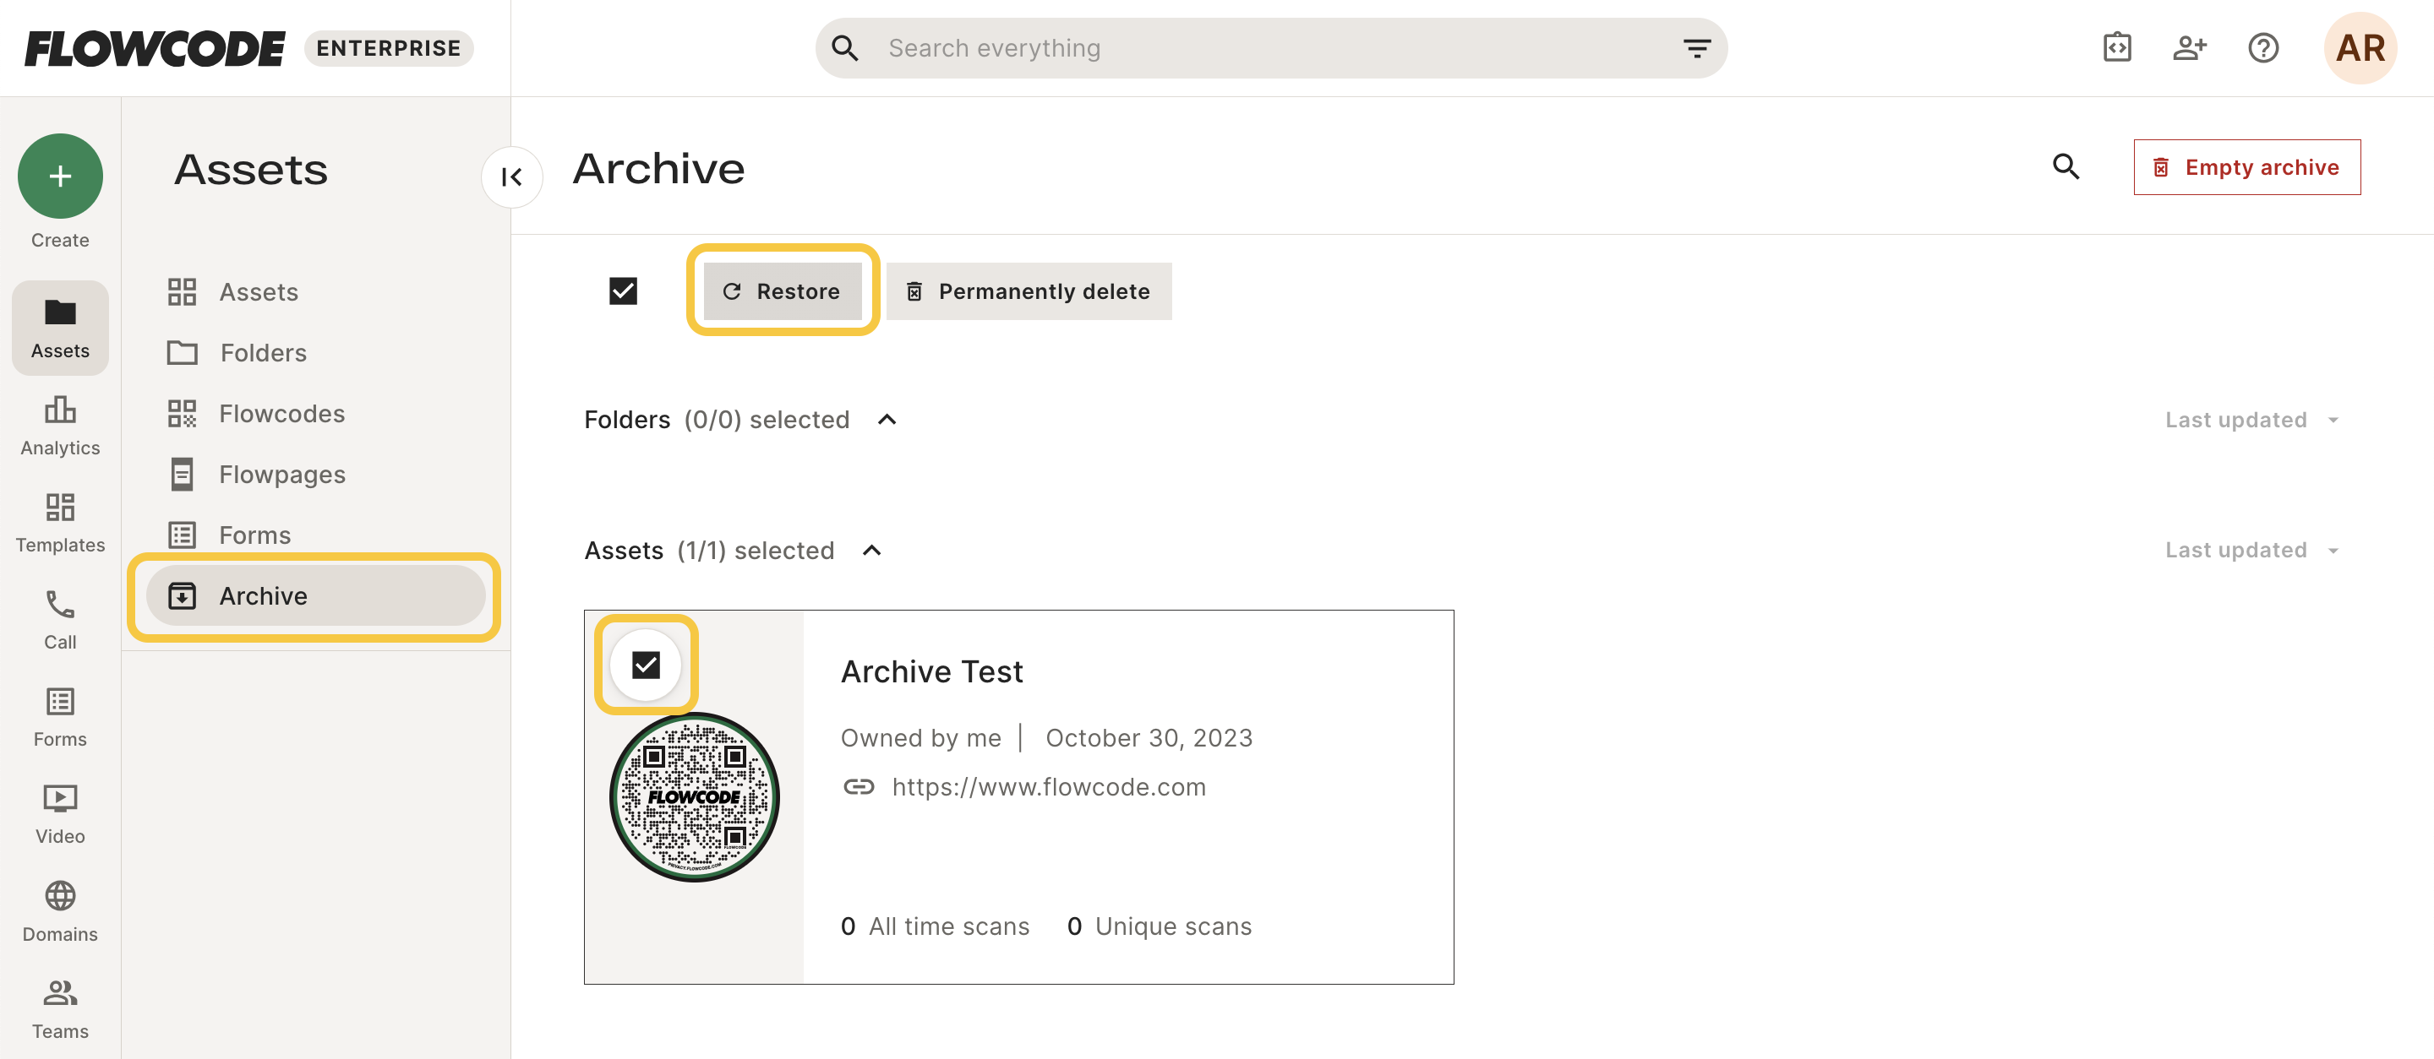Image resolution: width=2434 pixels, height=1059 pixels.
Task: Click the Archive Test QR code thumbnail
Action: (695, 796)
